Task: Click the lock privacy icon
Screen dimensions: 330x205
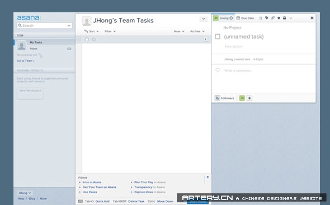Action: pos(285,18)
